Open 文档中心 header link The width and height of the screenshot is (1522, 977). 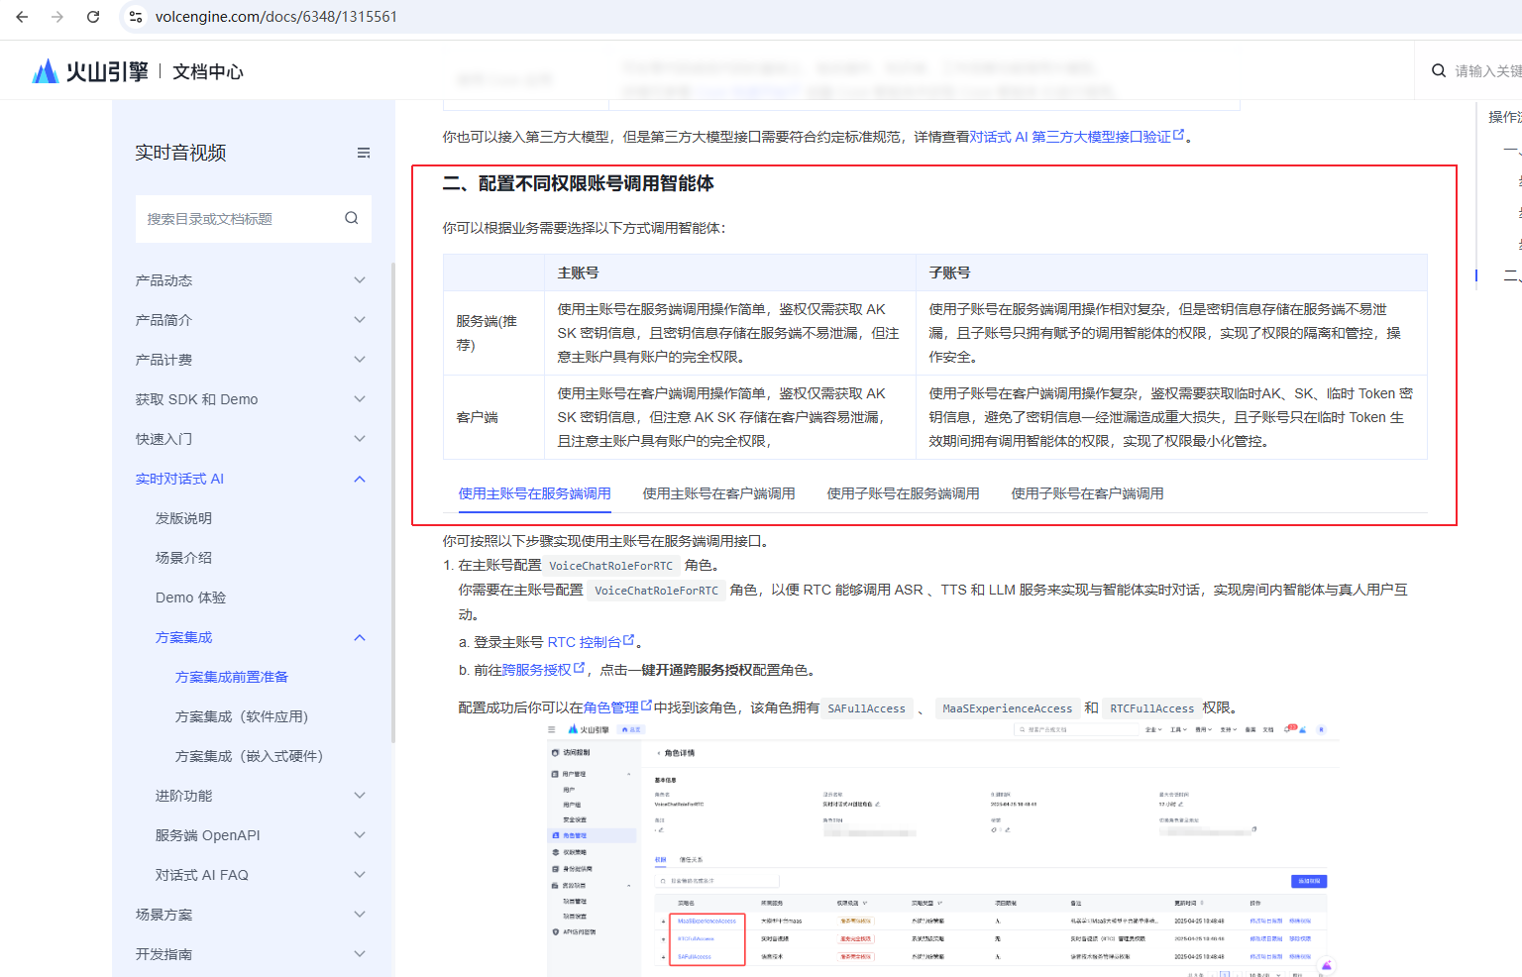(208, 71)
